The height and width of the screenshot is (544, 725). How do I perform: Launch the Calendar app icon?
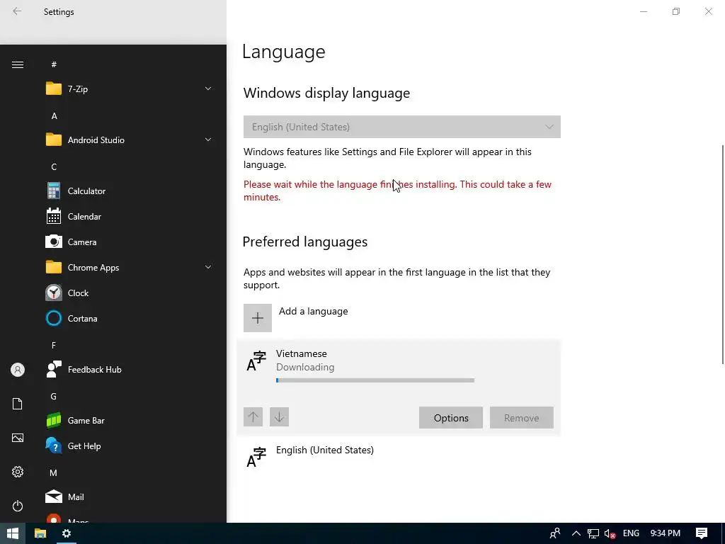tap(54, 217)
